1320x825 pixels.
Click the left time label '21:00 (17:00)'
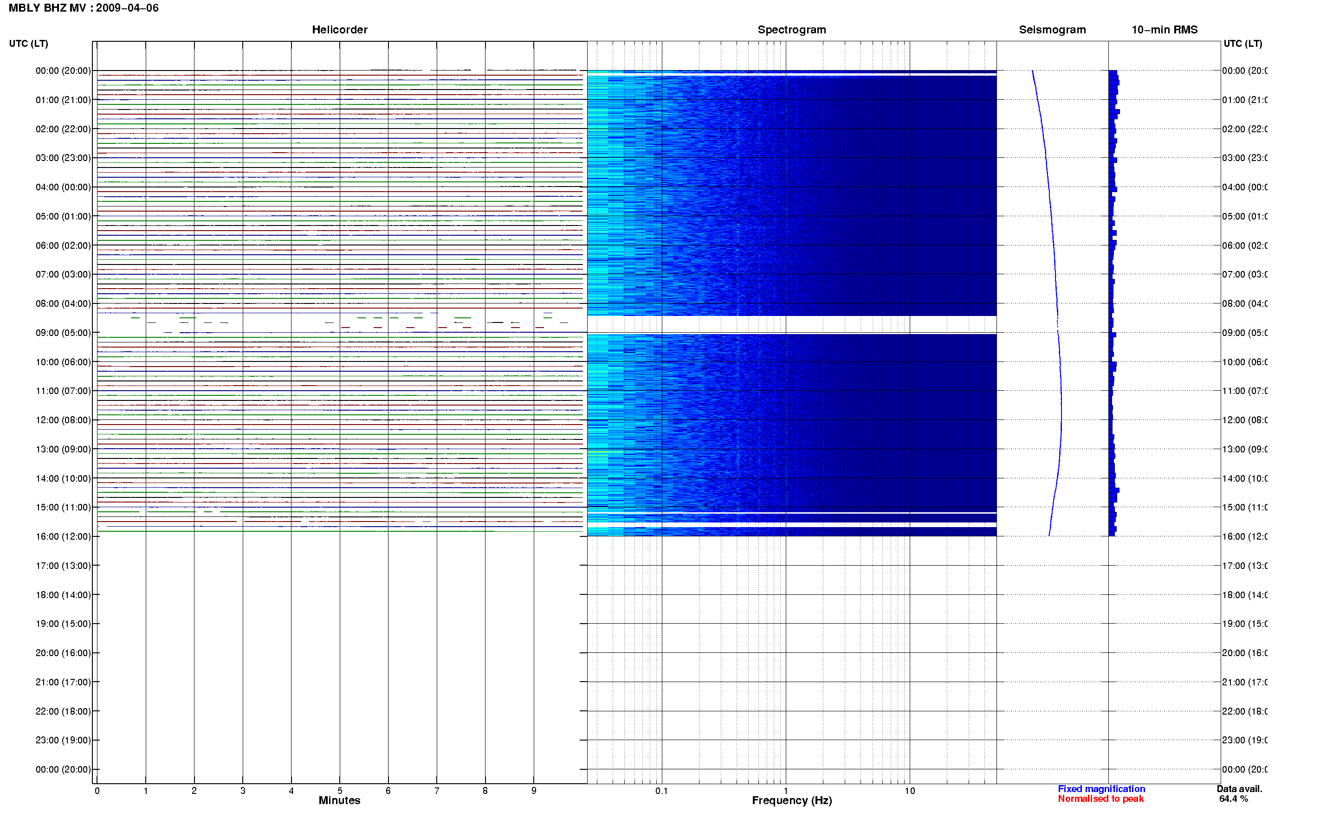(x=63, y=683)
